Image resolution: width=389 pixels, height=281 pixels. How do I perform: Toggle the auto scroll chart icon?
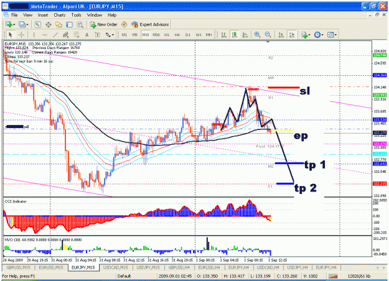pyautogui.click(x=281, y=35)
